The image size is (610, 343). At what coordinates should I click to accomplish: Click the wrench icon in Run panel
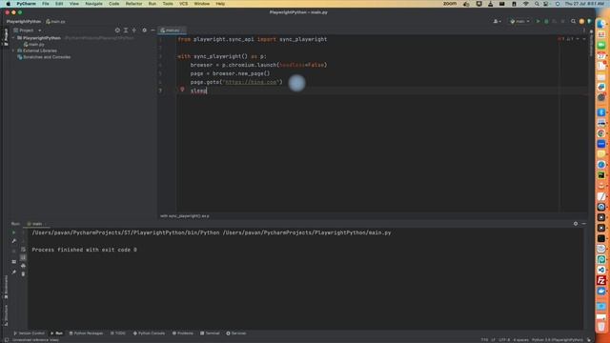[14, 241]
